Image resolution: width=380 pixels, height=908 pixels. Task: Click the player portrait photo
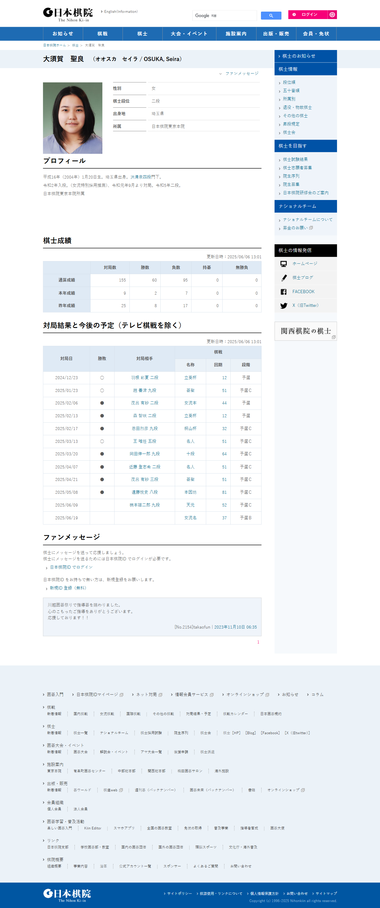click(72, 118)
